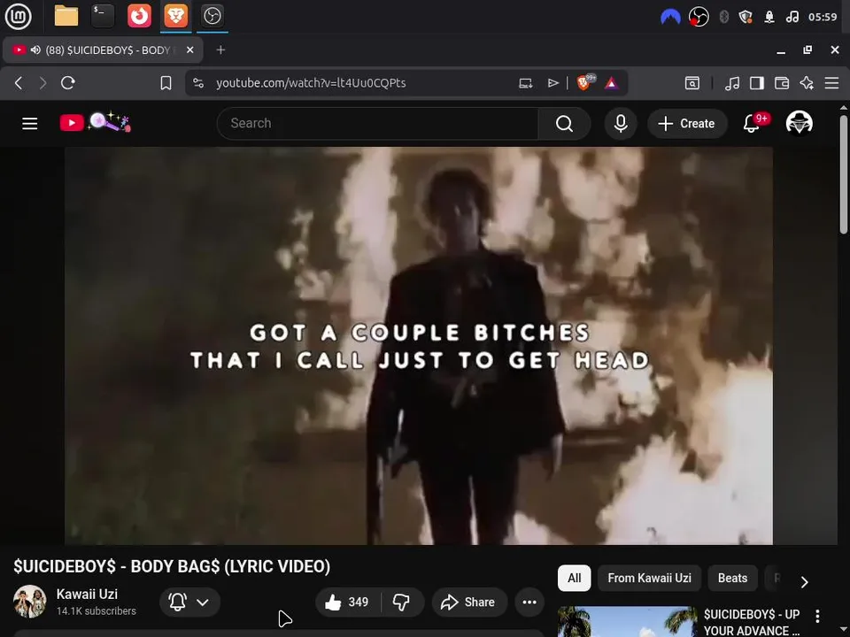Click the YouTube Search field
Image resolution: width=850 pixels, height=637 pixels.
click(x=377, y=124)
